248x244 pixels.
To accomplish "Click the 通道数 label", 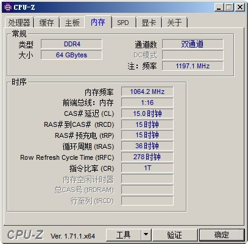I will pyautogui.click(x=146, y=45).
